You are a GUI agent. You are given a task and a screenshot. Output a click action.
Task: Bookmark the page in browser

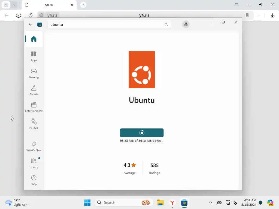tap(247, 15)
